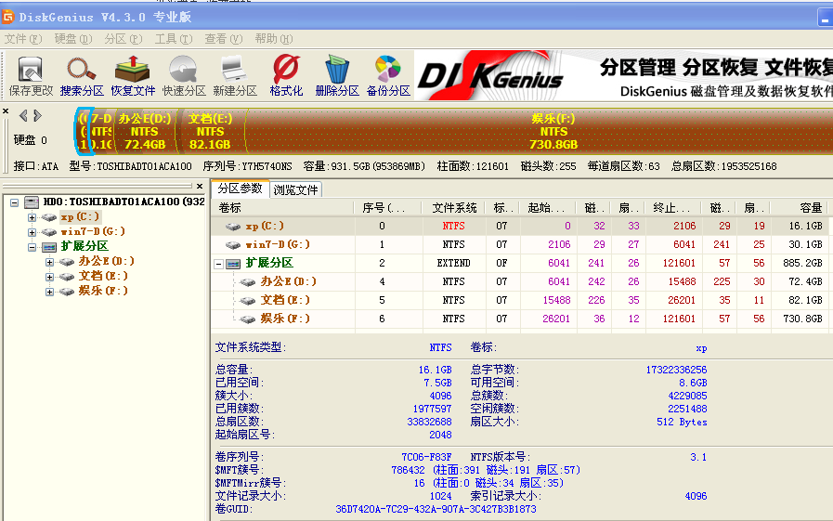This screenshot has height=521, width=833.
Task: Select the 办公E(D:) 72.4GB block in disk map
Action: click(x=145, y=131)
